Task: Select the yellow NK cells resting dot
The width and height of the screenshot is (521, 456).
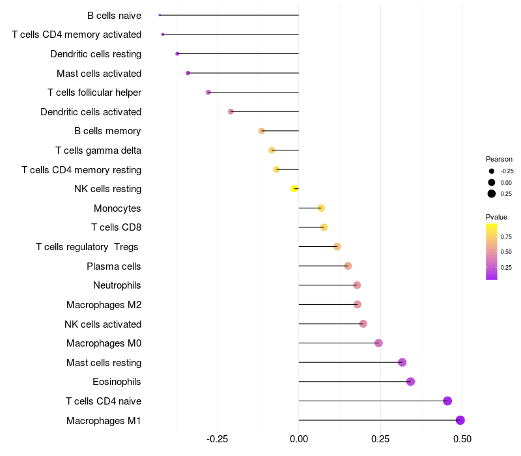Action: 294,189
